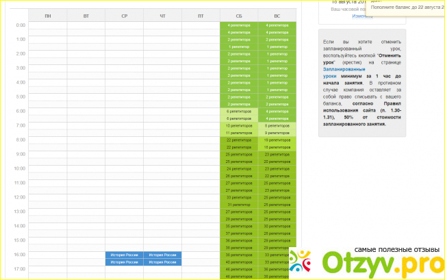The width and height of the screenshot is (445, 280).
Task: Pick Saturday slot with 11 репетиторов
Action: coord(239,133)
